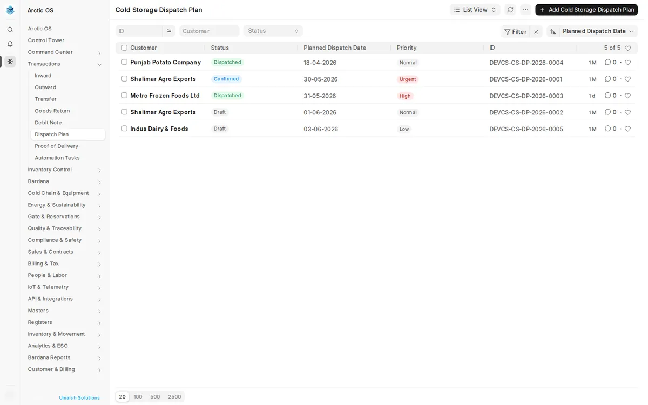Set page size to 500

[155, 397]
